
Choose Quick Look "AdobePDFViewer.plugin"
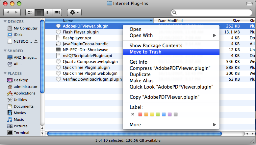pyautogui.click(x=171, y=87)
